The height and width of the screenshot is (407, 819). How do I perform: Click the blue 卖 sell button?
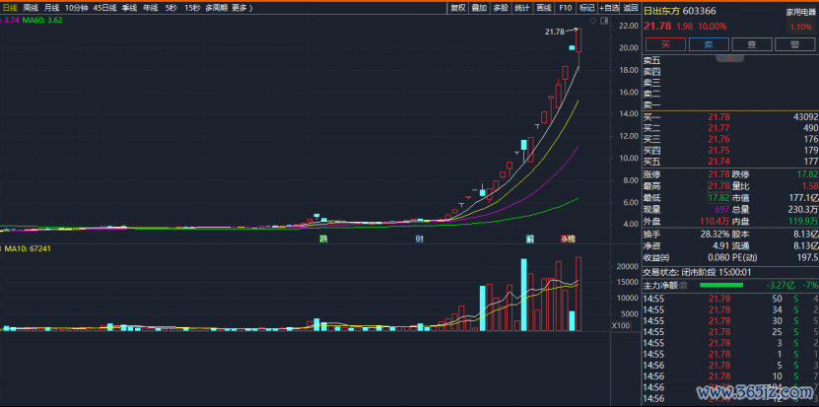(709, 44)
